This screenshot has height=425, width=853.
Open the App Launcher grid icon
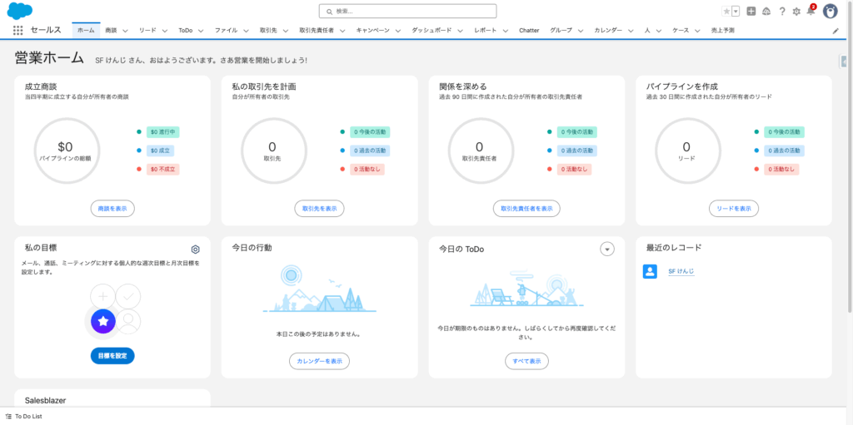point(18,30)
